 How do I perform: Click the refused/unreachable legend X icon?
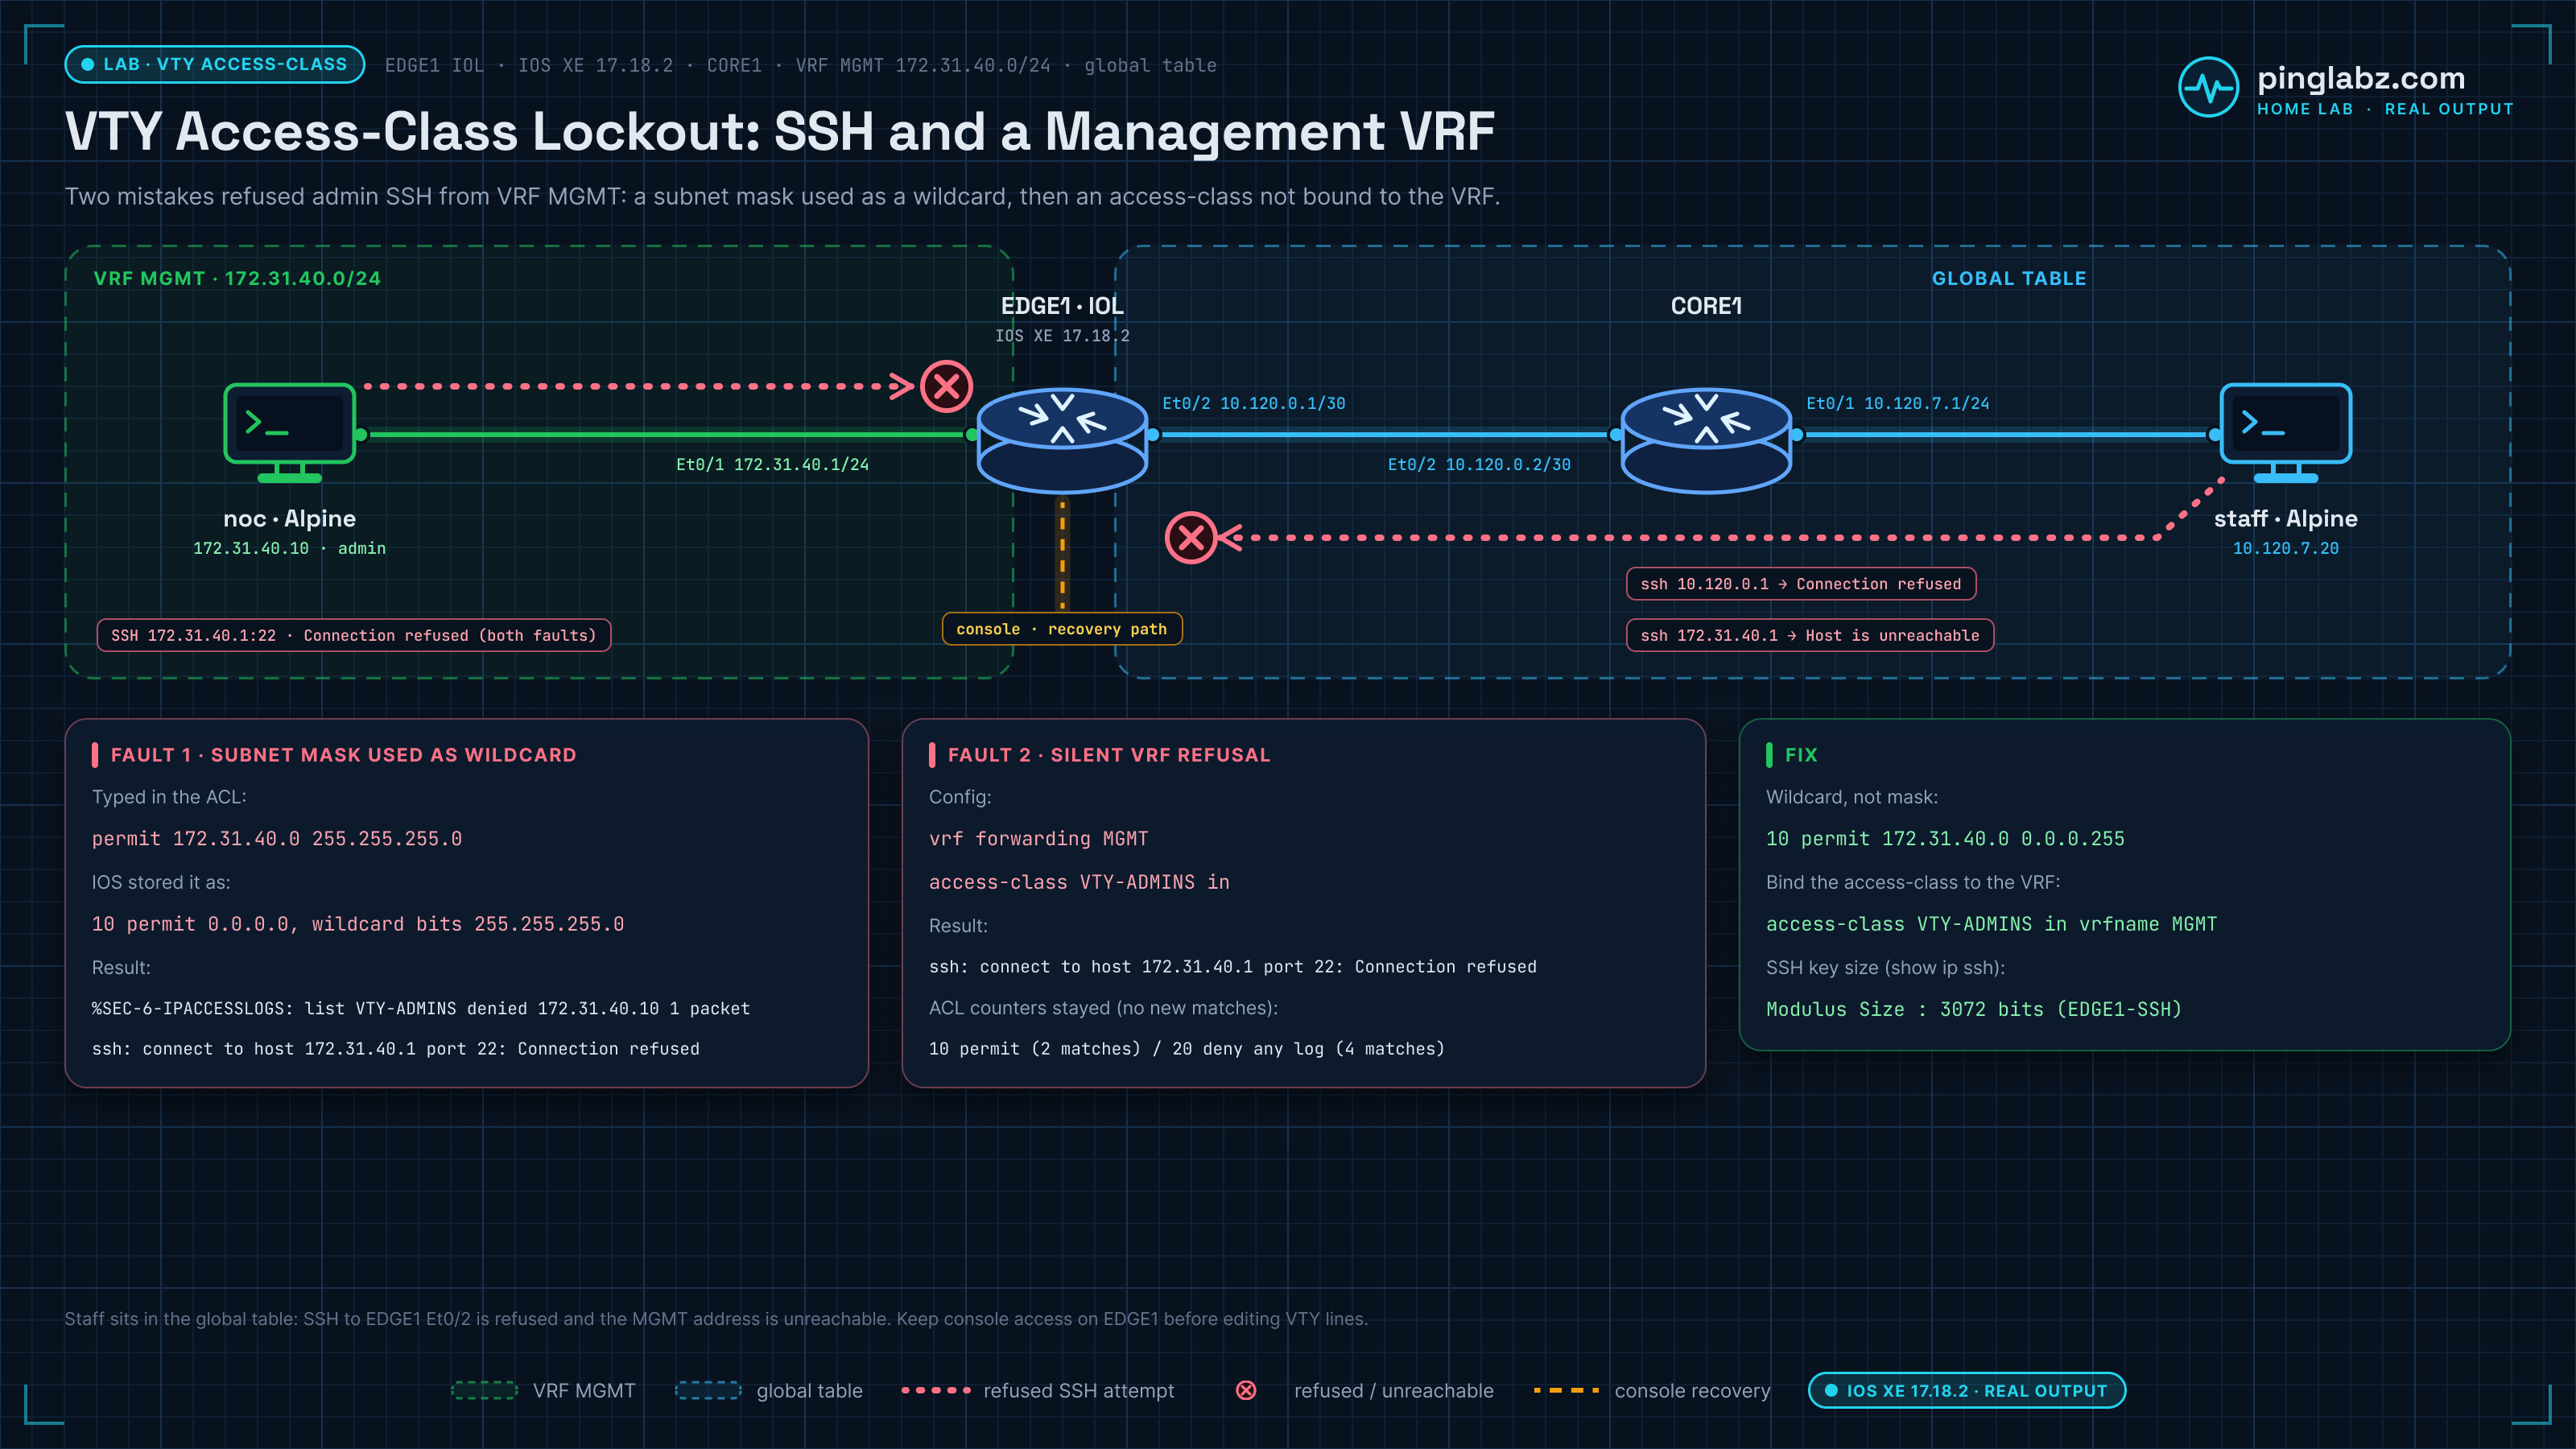click(x=1246, y=1390)
